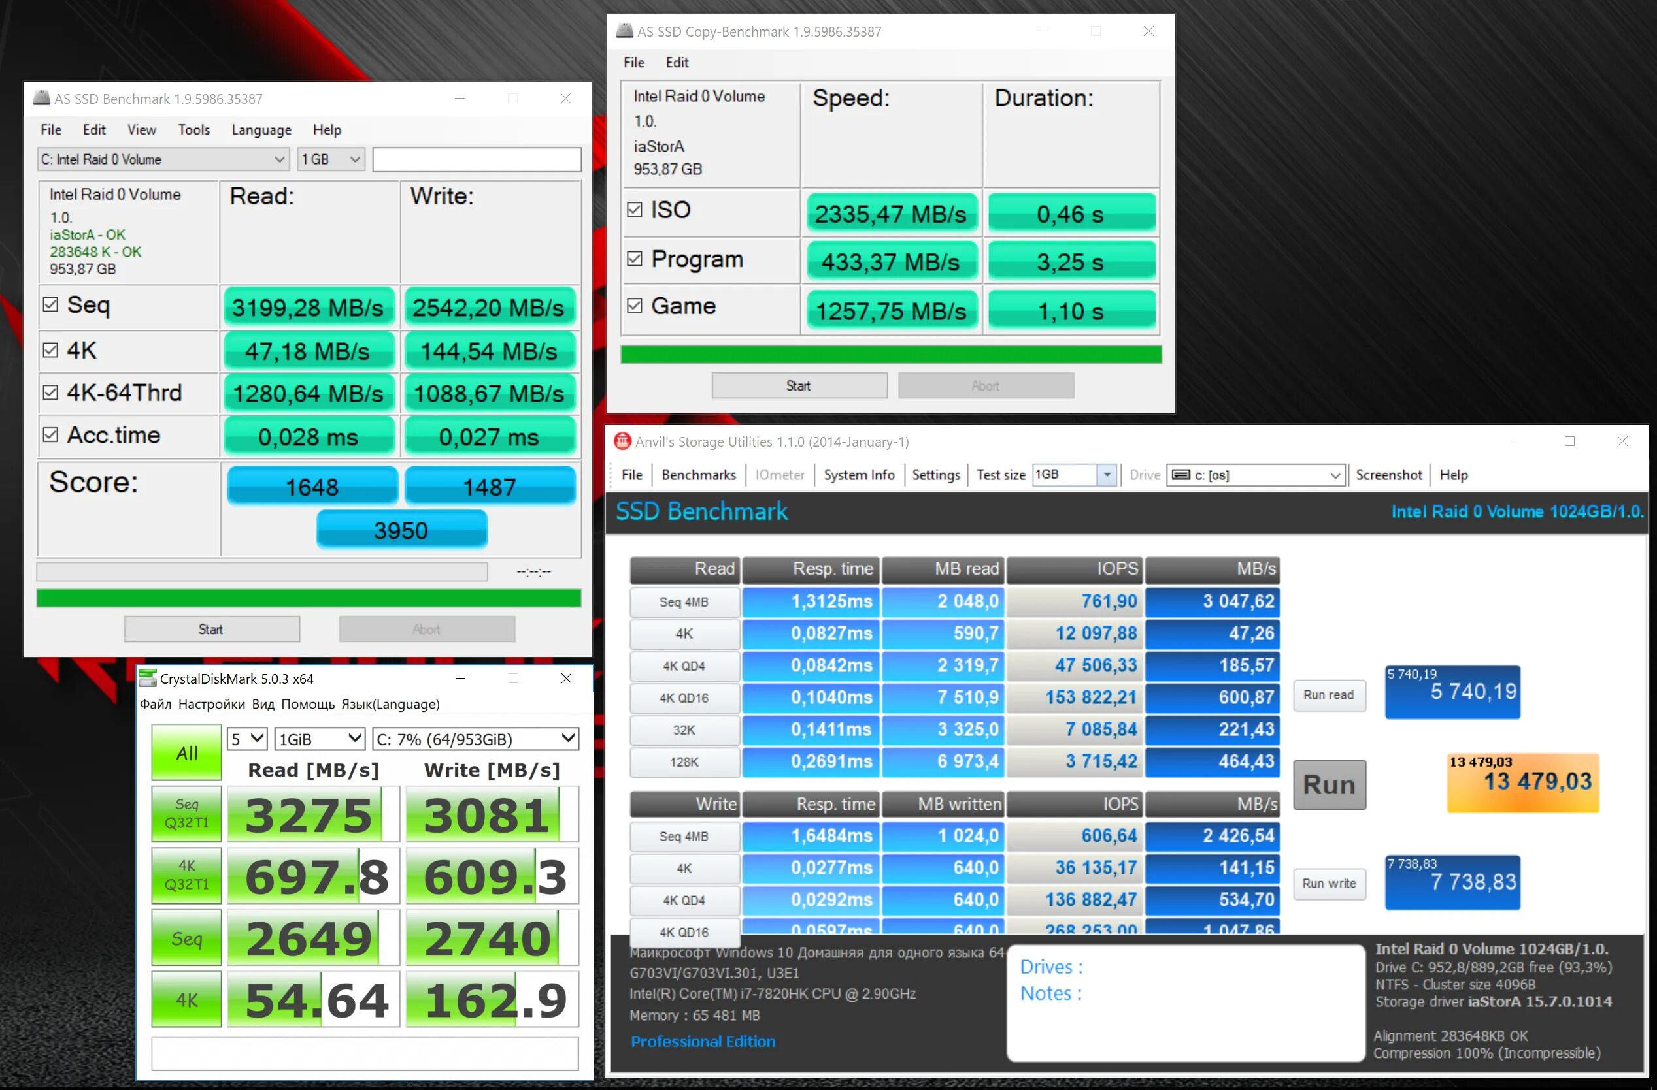The image size is (1657, 1090).
Task: Minimize the AS SSD Copy-Benchmark window
Action: point(1042,31)
